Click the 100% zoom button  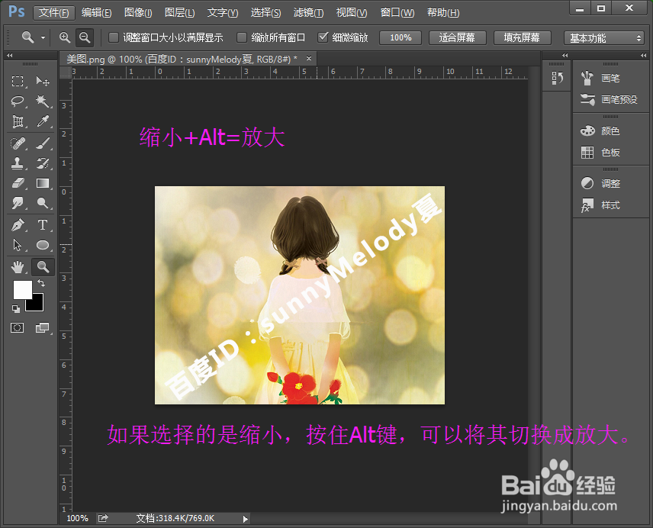[x=400, y=38]
